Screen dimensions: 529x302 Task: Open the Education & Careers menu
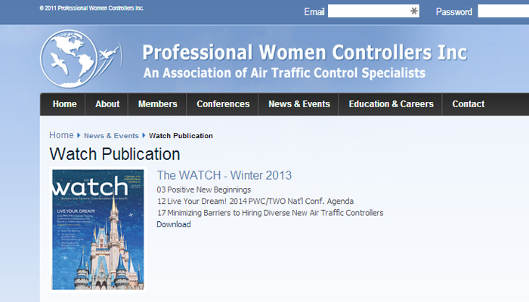[x=391, y=104]
